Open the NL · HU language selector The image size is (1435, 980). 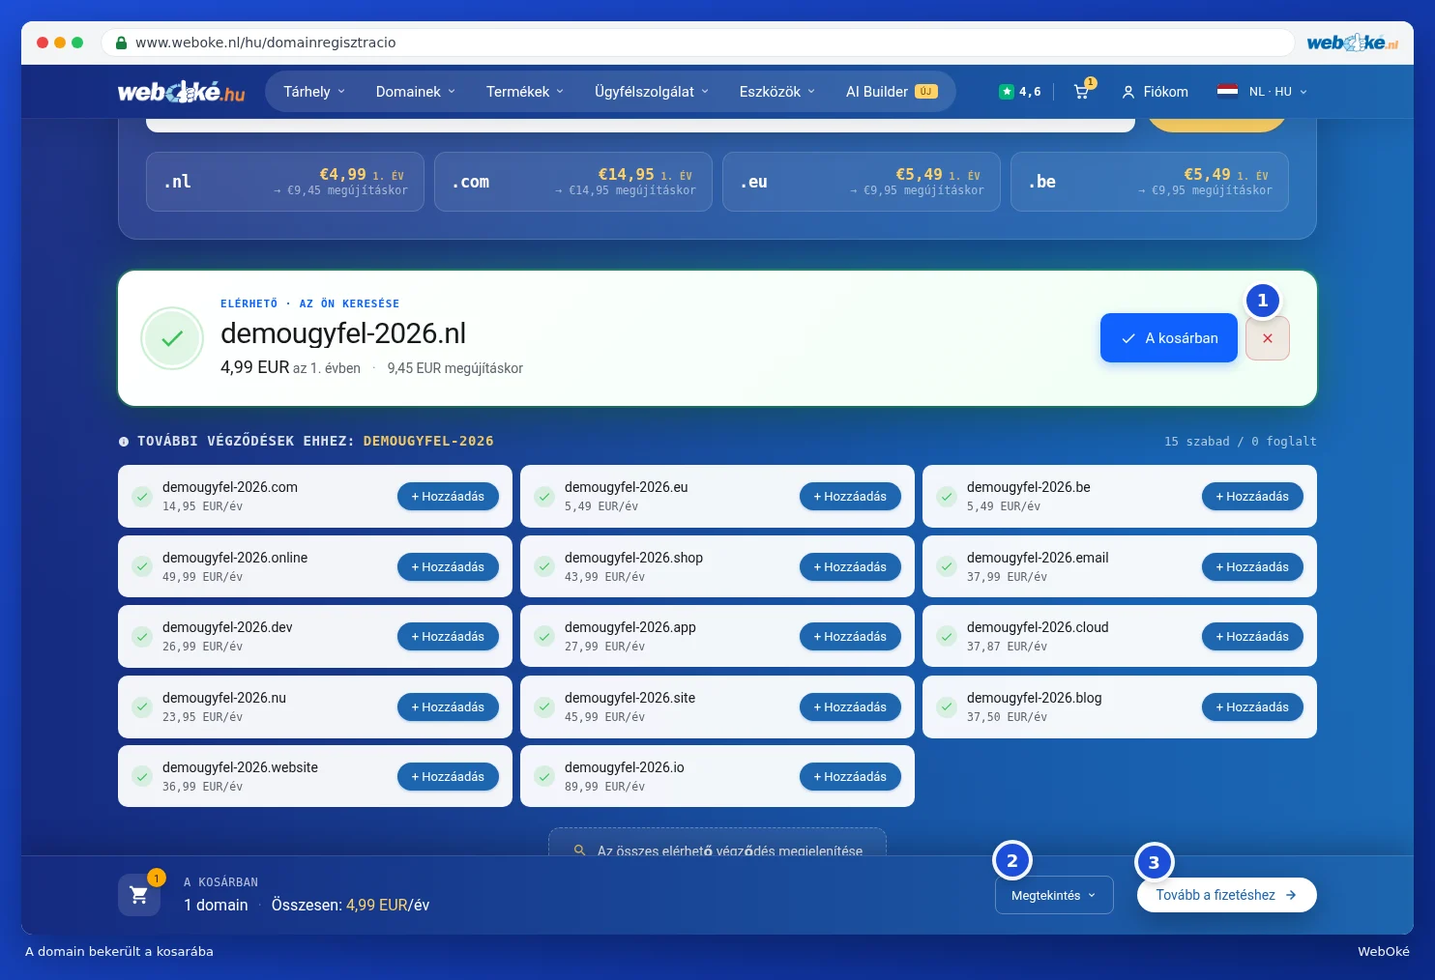tap(1263, 92)
